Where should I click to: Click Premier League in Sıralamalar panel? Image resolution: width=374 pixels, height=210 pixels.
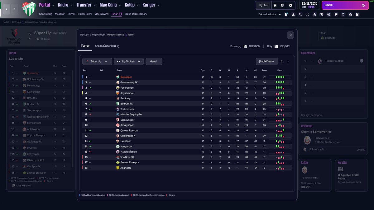334,61
